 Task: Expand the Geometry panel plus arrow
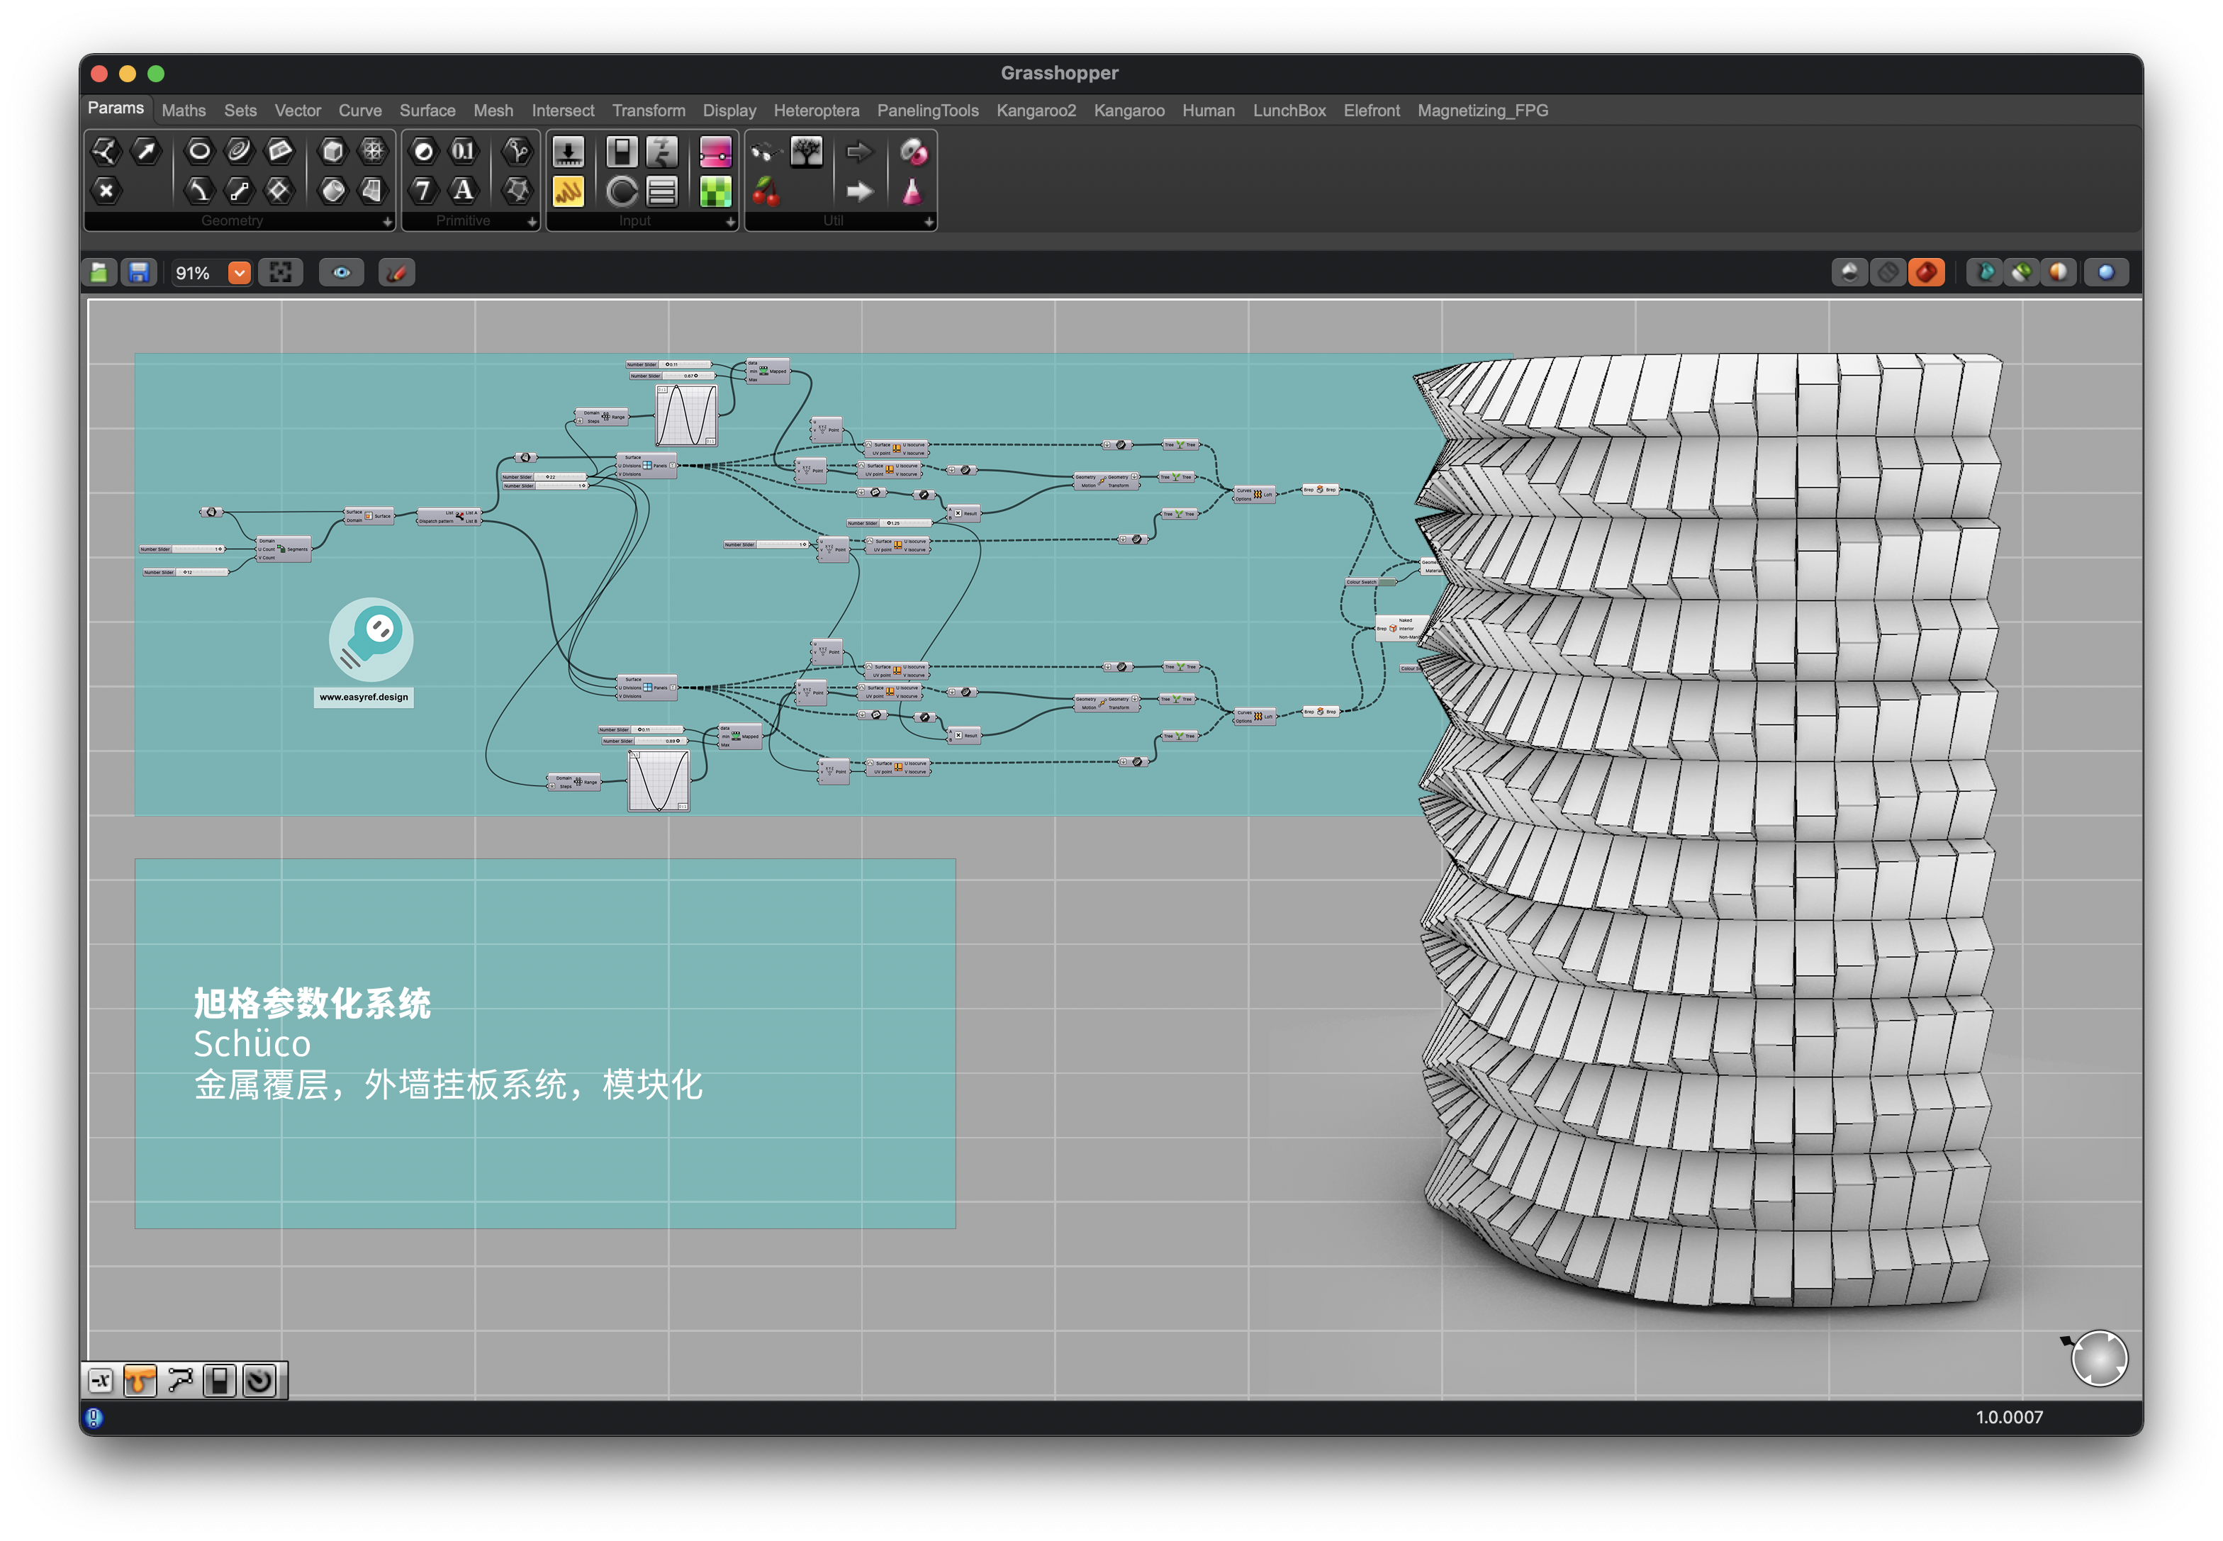387,222
